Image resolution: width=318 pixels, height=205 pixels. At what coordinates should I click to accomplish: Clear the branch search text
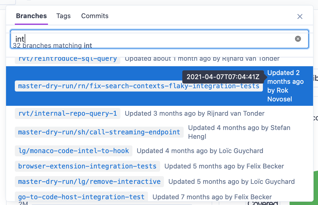click(298, 39)
